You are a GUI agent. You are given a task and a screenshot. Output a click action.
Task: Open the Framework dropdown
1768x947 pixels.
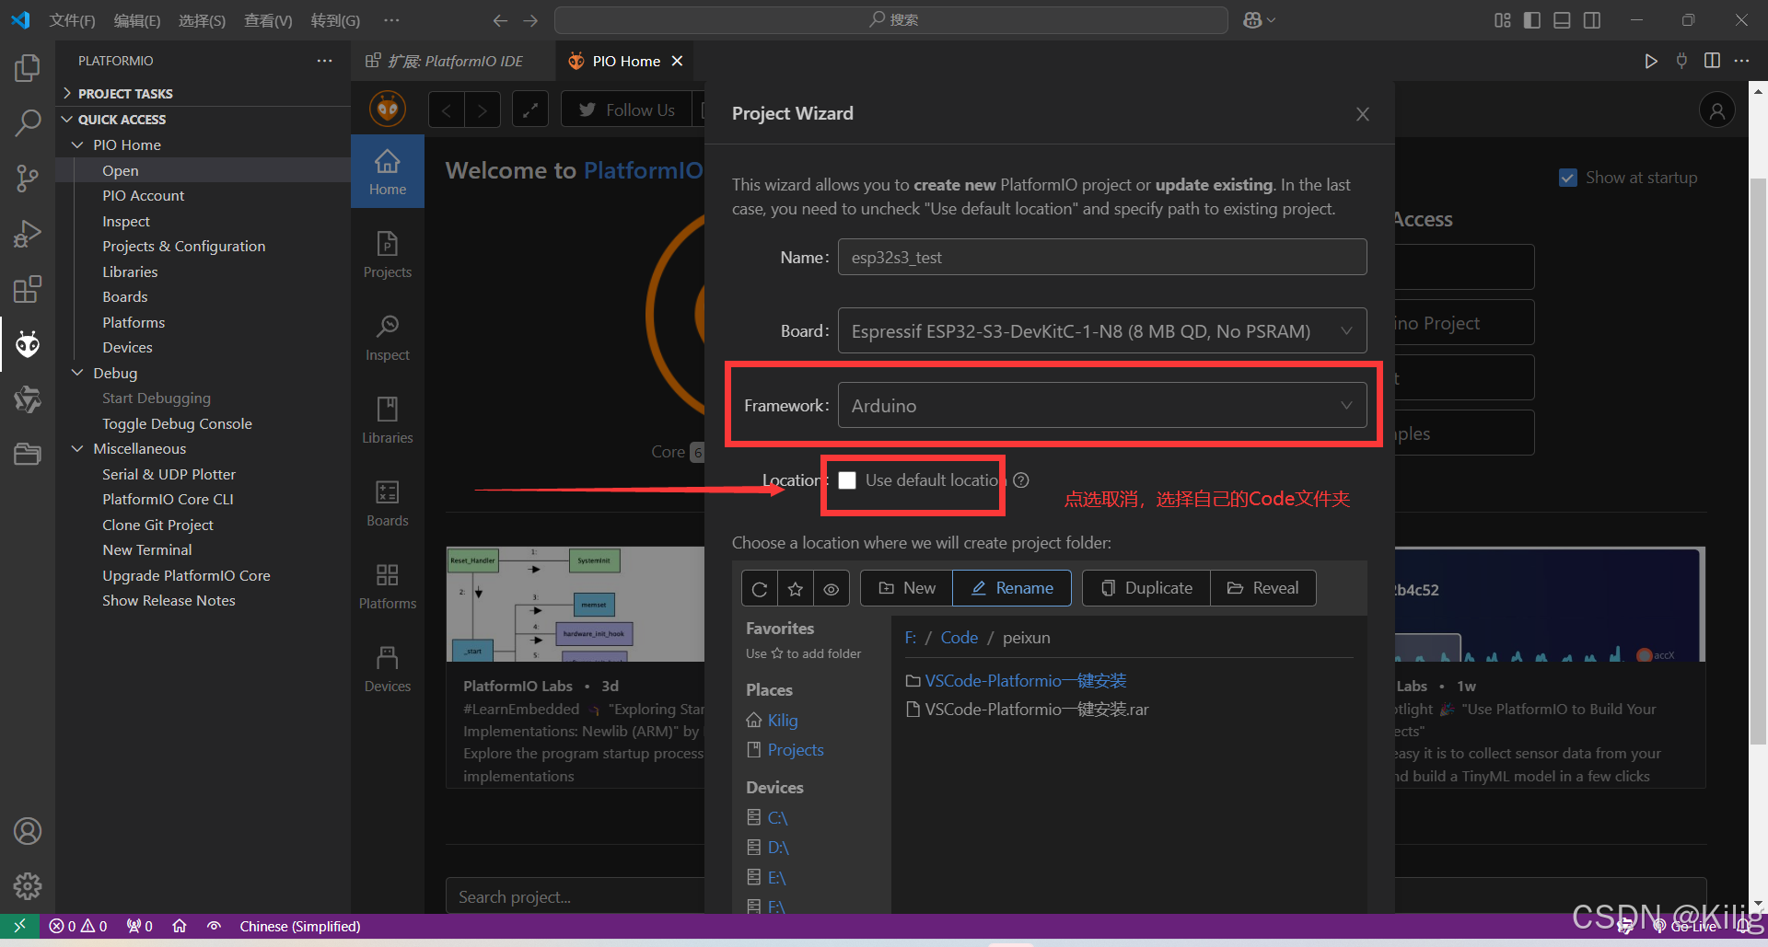pos(1102,406)
